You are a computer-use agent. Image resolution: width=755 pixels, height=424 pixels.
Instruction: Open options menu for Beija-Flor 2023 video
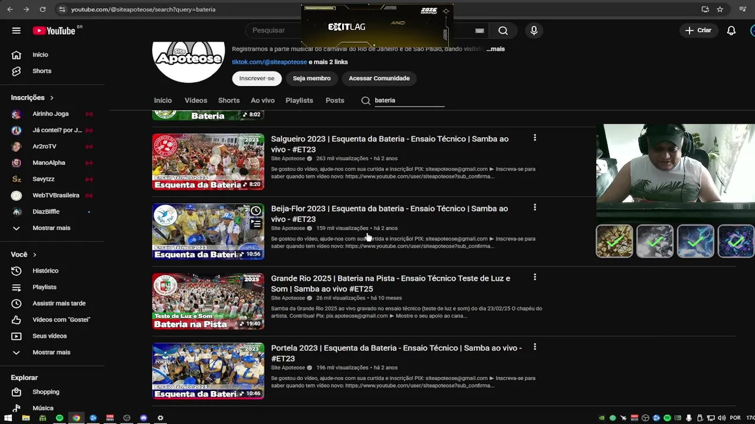[535, 207]
